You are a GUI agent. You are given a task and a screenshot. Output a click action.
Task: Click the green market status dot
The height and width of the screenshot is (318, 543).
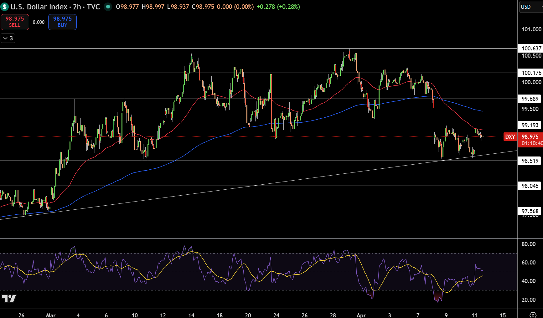[x=108, y=7]
